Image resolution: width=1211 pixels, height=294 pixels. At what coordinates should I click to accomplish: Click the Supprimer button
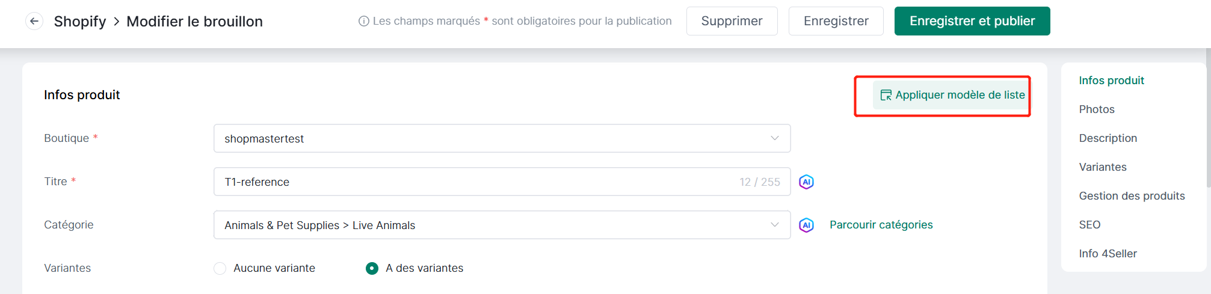[732, 21]
